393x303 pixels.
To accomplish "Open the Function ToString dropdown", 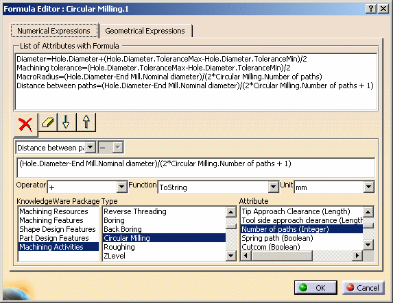I will [273, 187].
